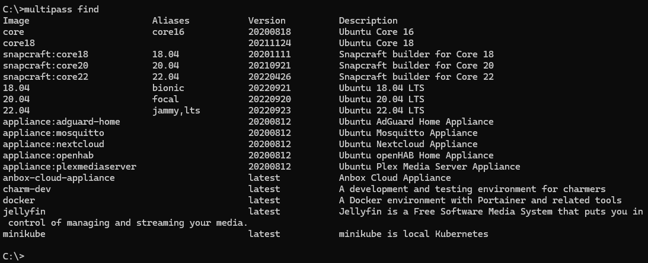Select the "anbox-cloud-appliance" image name

(59, 178)
